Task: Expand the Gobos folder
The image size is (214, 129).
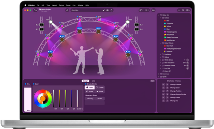Action: pos(160,57)
